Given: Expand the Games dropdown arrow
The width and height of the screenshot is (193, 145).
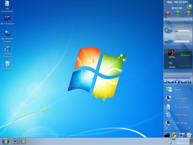Looking at the screenshot, I should 191,89.
